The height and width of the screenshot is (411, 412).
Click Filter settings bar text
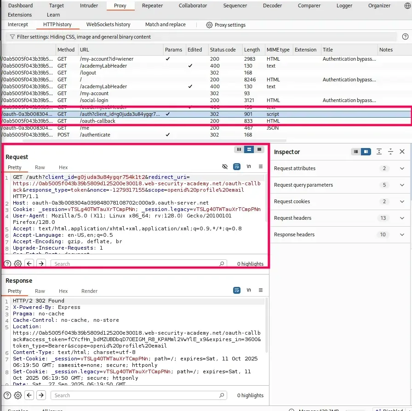[84, 37]
